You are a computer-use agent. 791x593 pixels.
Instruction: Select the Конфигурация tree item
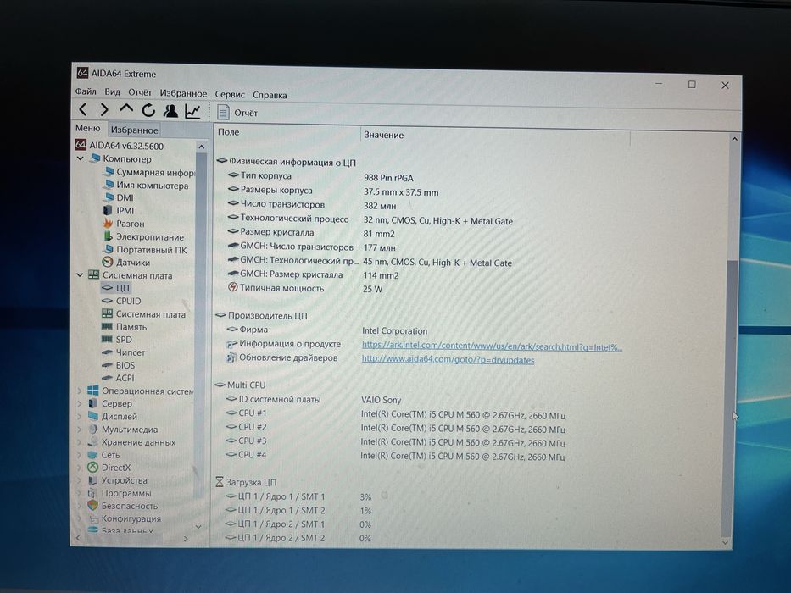125,518
